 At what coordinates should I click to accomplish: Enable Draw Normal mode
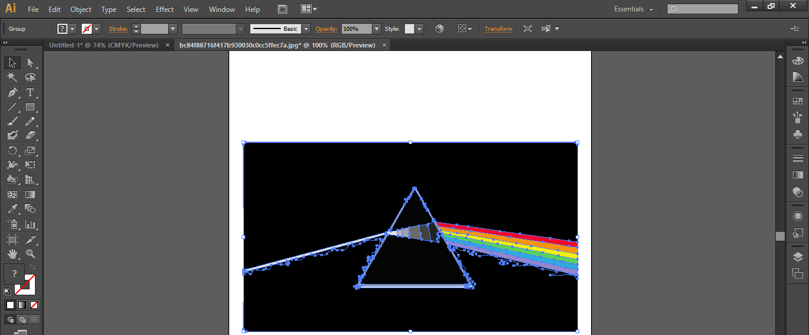(x=11, y=319)
